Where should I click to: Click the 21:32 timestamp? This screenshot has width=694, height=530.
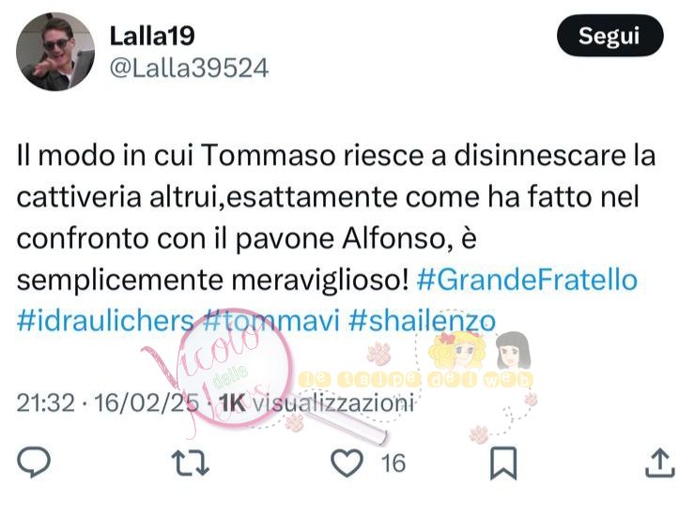click(46, 403)
